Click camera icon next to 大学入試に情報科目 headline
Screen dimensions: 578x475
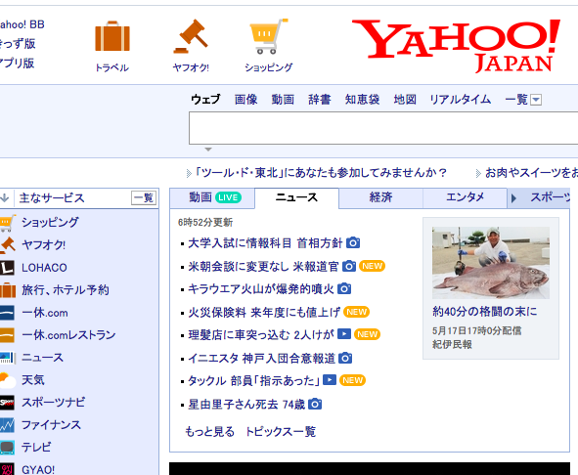point(353,242)
